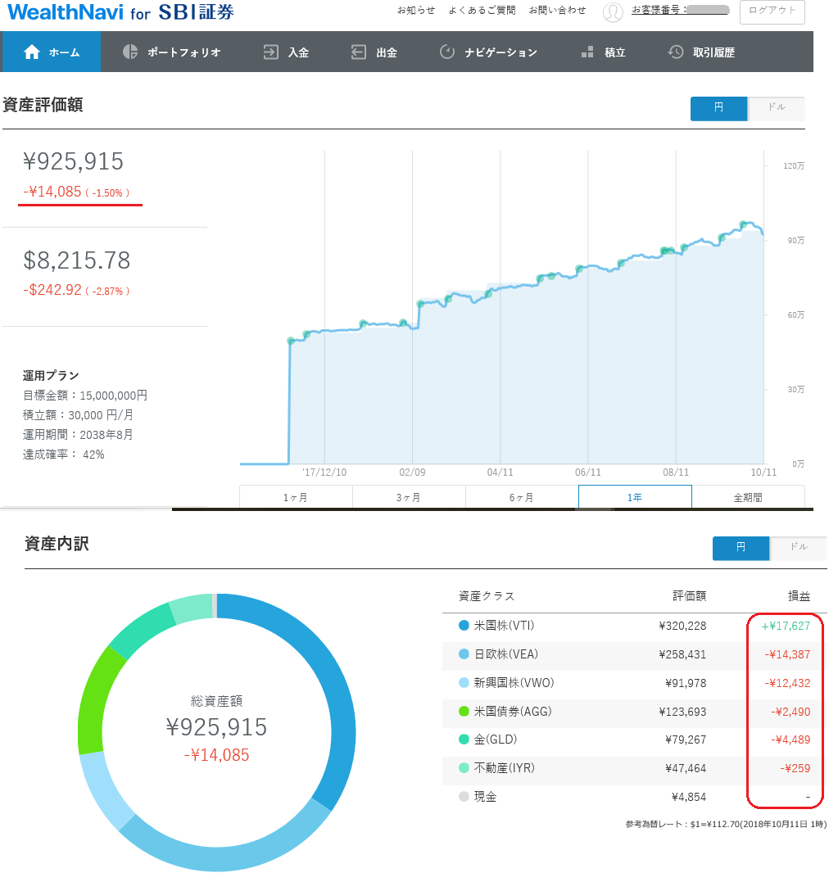Click the 米国株(VTI) row label
This screenshot has width=838, height=882.
(504, 626)
